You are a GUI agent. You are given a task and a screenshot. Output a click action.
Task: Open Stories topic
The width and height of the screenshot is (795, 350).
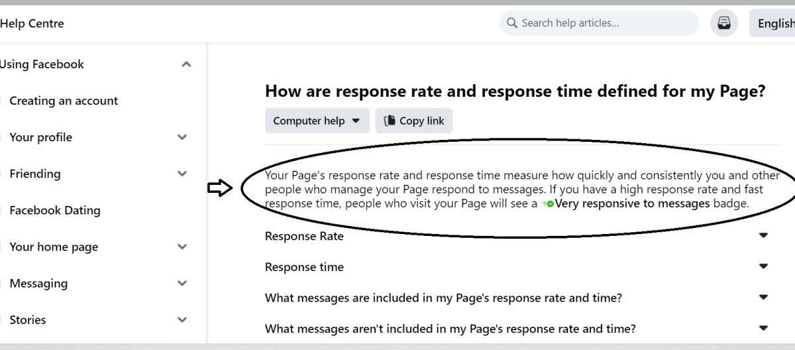click(28, 320)
